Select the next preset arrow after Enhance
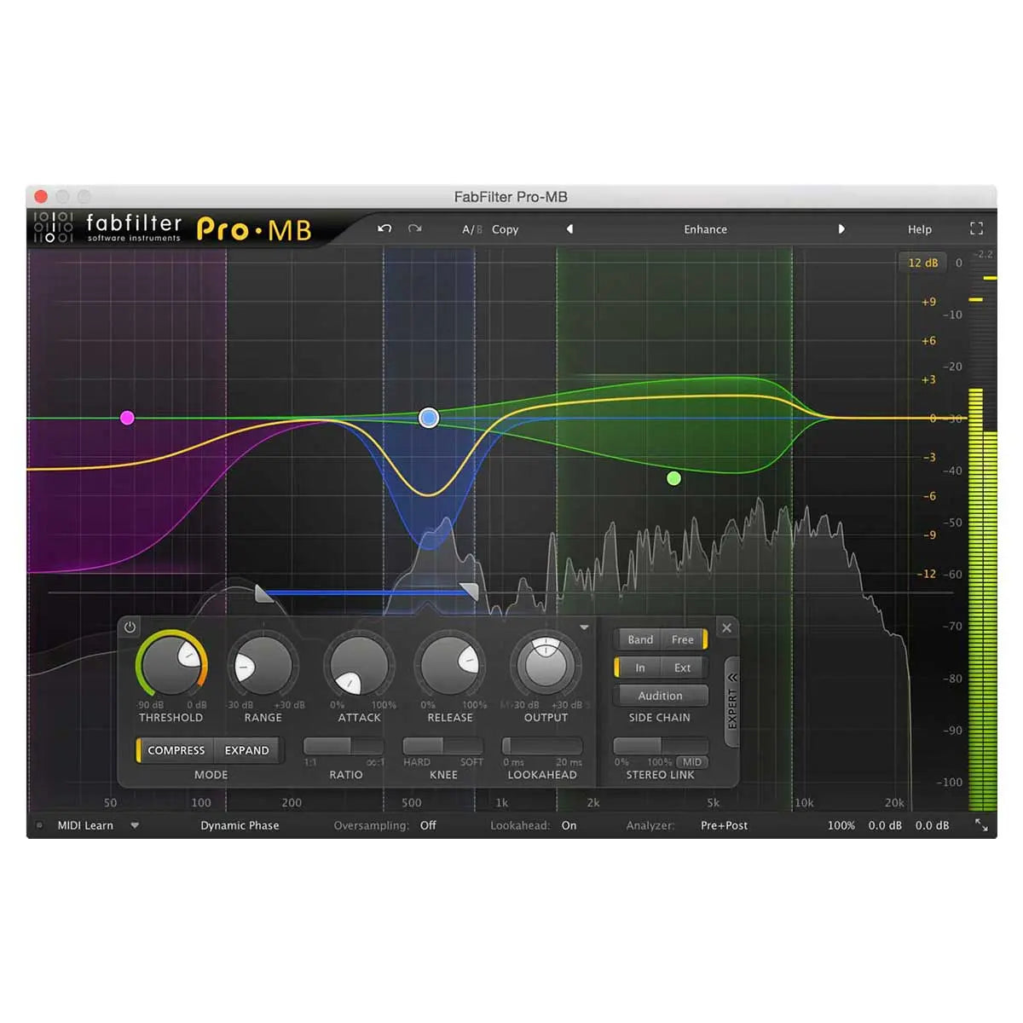This screenshot has width=1023, height=1023. (841, 229)
